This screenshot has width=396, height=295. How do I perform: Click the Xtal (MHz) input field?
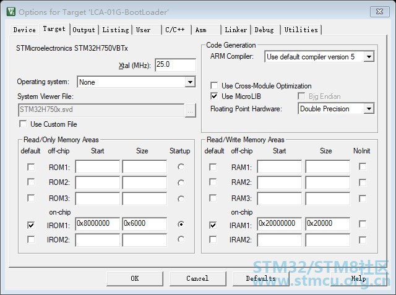click(x=175, y=65)
